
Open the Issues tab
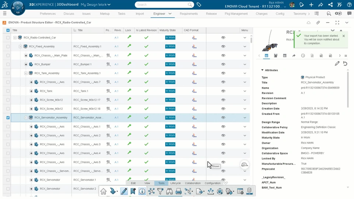click(86, 14)
